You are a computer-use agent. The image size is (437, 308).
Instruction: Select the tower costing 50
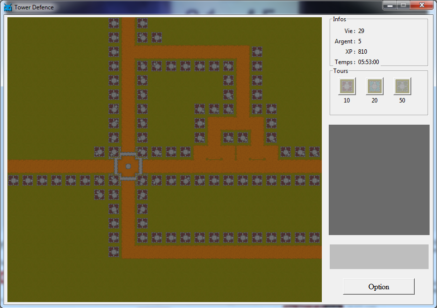tap(402, 86)
